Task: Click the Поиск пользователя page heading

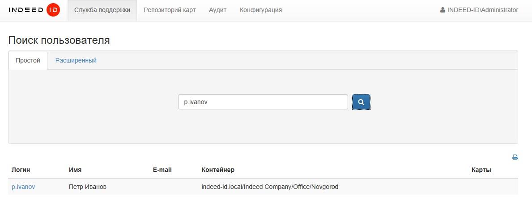Action: [x=59, y=40]
